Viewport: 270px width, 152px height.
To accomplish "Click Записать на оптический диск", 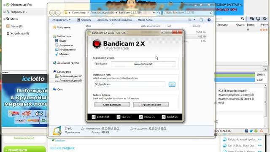I will (x=114, y=20).
